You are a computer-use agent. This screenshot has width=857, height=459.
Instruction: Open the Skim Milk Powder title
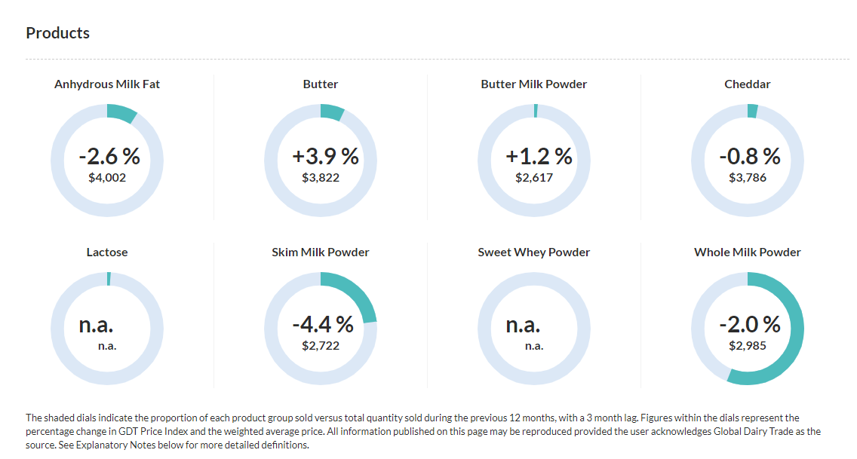pyautogui.click(x=321, y=252)
